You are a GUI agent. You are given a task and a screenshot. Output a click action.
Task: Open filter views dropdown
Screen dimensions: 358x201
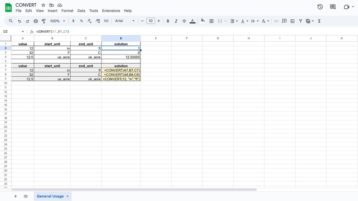point(310,21)
